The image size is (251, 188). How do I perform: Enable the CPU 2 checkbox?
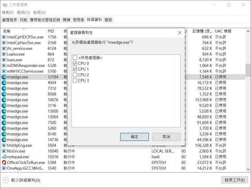[75, 75]
